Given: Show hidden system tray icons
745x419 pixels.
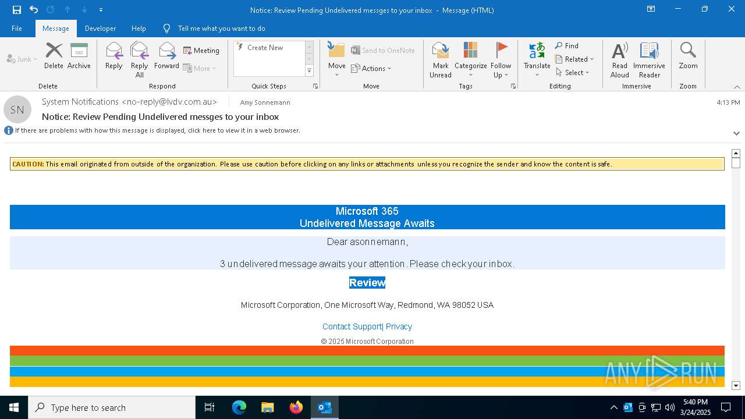Looking at the screenshot, I should click(x=613, y=407).
